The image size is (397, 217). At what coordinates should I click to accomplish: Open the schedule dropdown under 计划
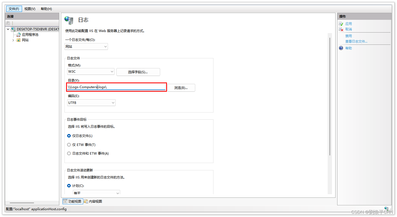click(x=96, y=192)
